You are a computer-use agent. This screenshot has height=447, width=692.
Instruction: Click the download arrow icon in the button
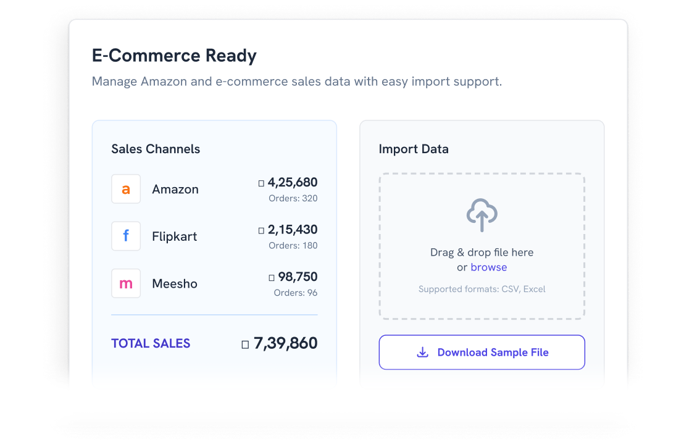pos(422,352)
